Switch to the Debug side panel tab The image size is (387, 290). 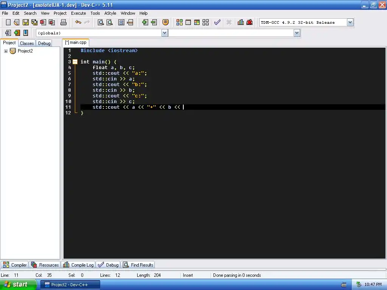(x=44, y=43)
